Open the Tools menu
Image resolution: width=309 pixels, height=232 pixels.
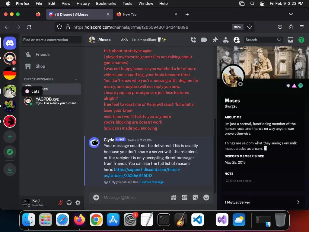[127, 4]
